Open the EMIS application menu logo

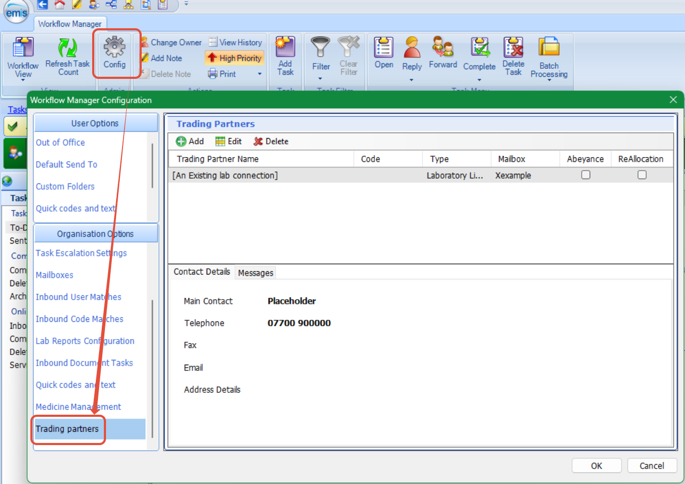click(x=17, y=12)
